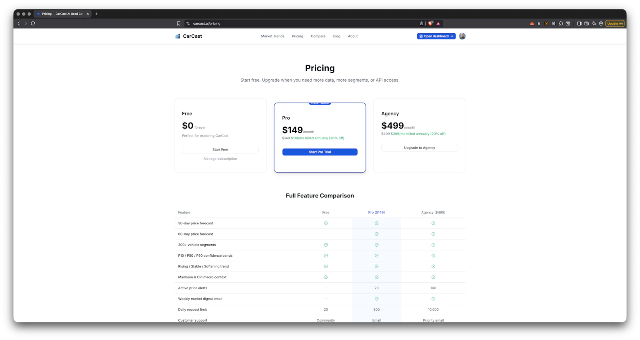640x340 pixels.
Task: Open the VPN shield icon
Action: pos(601,24)
